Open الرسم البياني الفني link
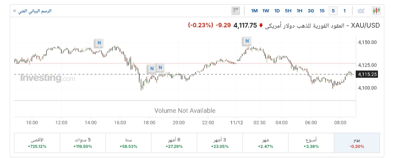Screen dimensions: 394x158 [x=32, y=11]
